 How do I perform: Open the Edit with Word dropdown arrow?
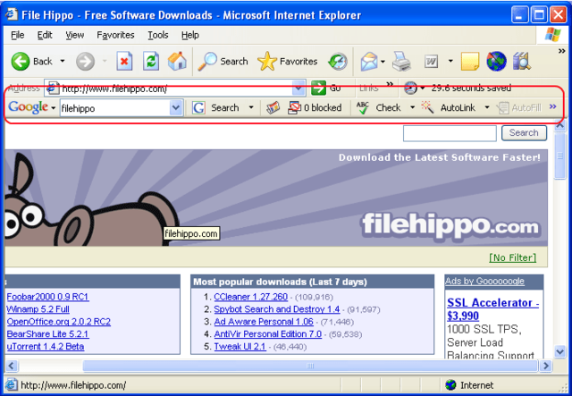click(450, 62)
